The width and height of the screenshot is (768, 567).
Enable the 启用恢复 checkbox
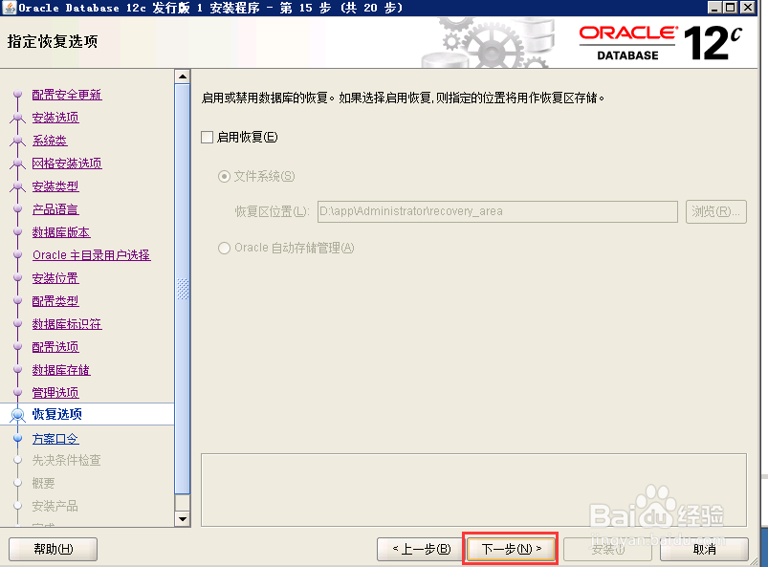click(207, 137)
